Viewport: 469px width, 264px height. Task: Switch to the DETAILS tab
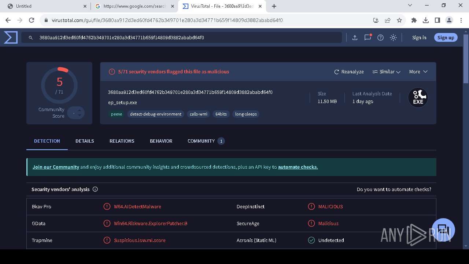pos(85,141)
